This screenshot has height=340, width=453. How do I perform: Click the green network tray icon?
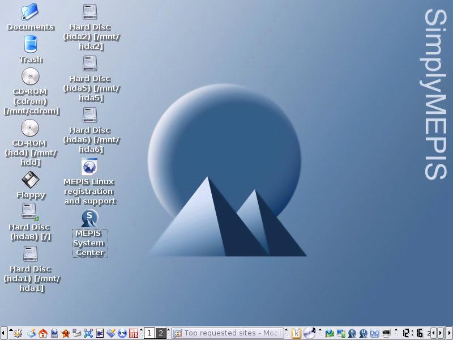[x=330, y=334]
